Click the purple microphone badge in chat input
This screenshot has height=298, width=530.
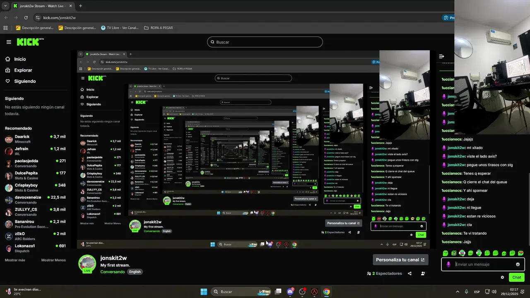[x=448, y=264]
